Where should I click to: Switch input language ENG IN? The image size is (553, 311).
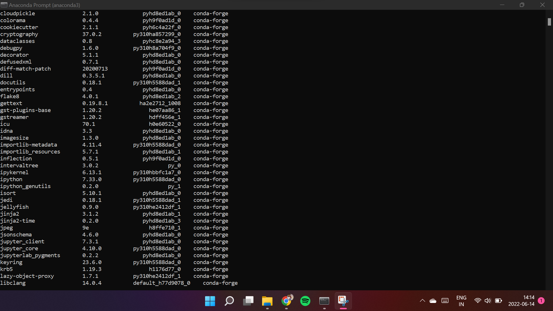click(x=461, y=301)
